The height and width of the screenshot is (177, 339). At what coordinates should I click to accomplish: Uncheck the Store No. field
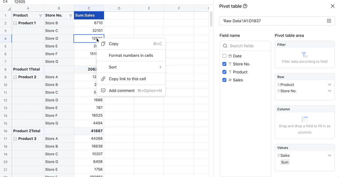click(224, 64)
